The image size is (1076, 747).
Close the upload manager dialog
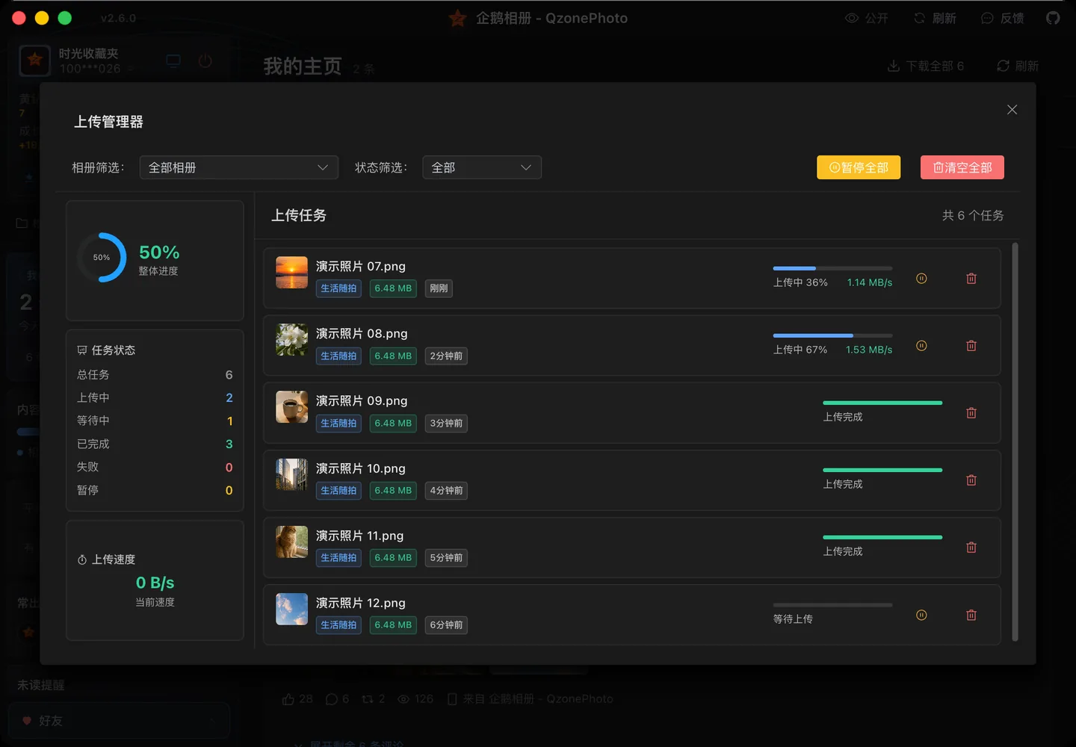point(1012,110)
